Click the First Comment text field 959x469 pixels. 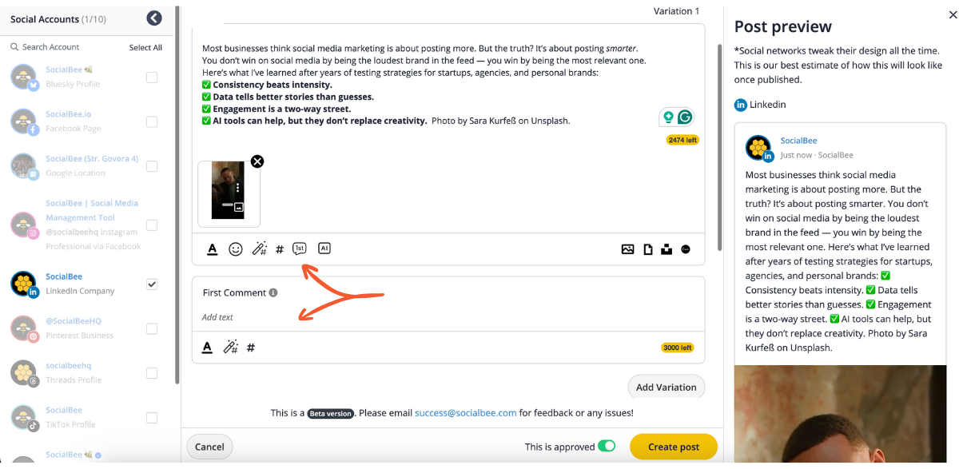pyautogui.click(x=448, y=317)
